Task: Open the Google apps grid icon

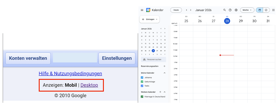Action: [273, 10]
